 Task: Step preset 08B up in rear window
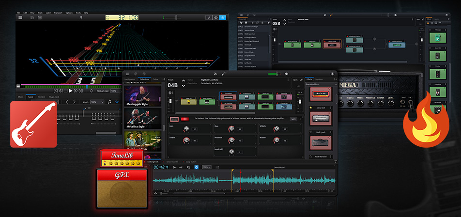pyautogui.click(x=285, y=19)
